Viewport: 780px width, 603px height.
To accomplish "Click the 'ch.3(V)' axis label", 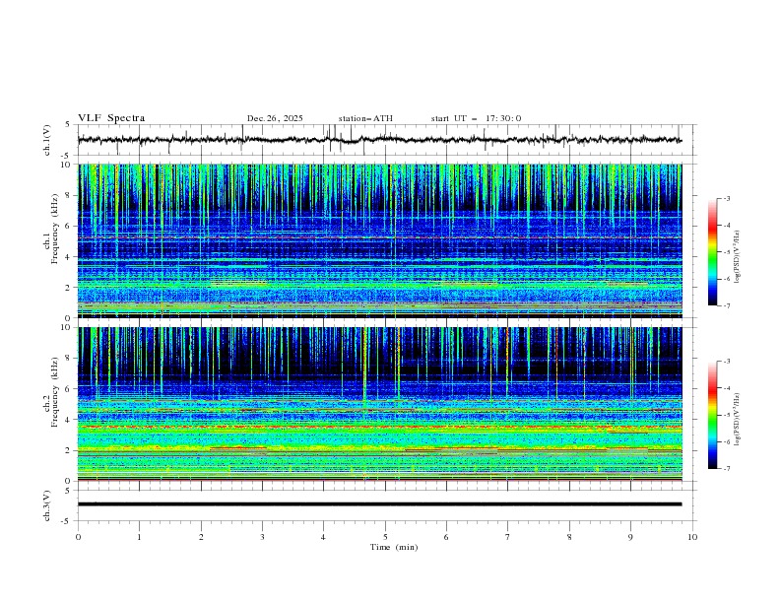I will tap(47, 505).
